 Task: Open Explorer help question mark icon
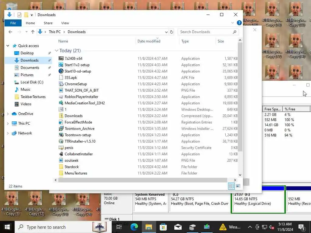pyautogui.click(x=239, y=23)
